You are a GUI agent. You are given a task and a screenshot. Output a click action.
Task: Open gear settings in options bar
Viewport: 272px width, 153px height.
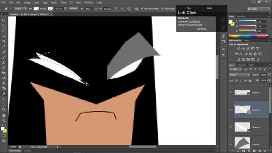137,9
